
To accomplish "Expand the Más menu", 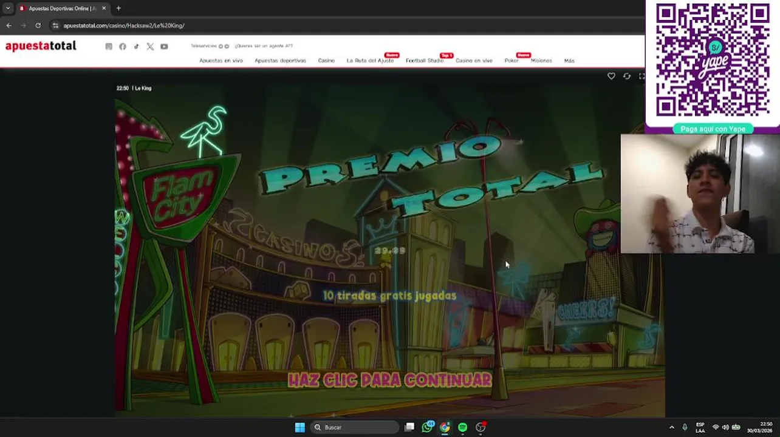I will (x=569, y=61).
